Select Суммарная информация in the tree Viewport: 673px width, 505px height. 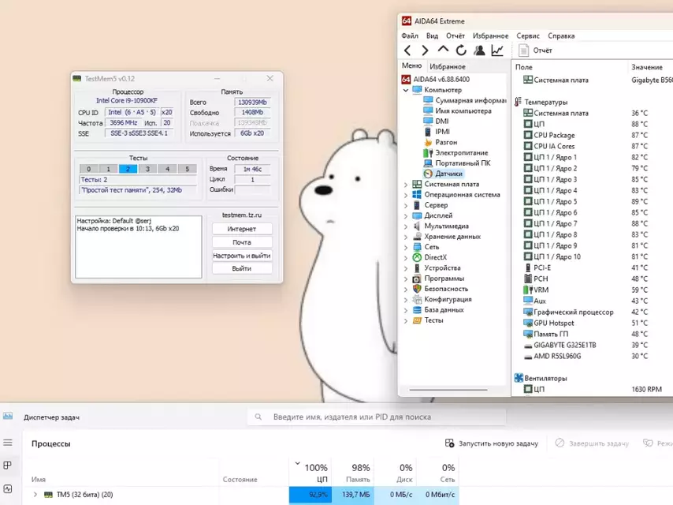click(465, 100)
